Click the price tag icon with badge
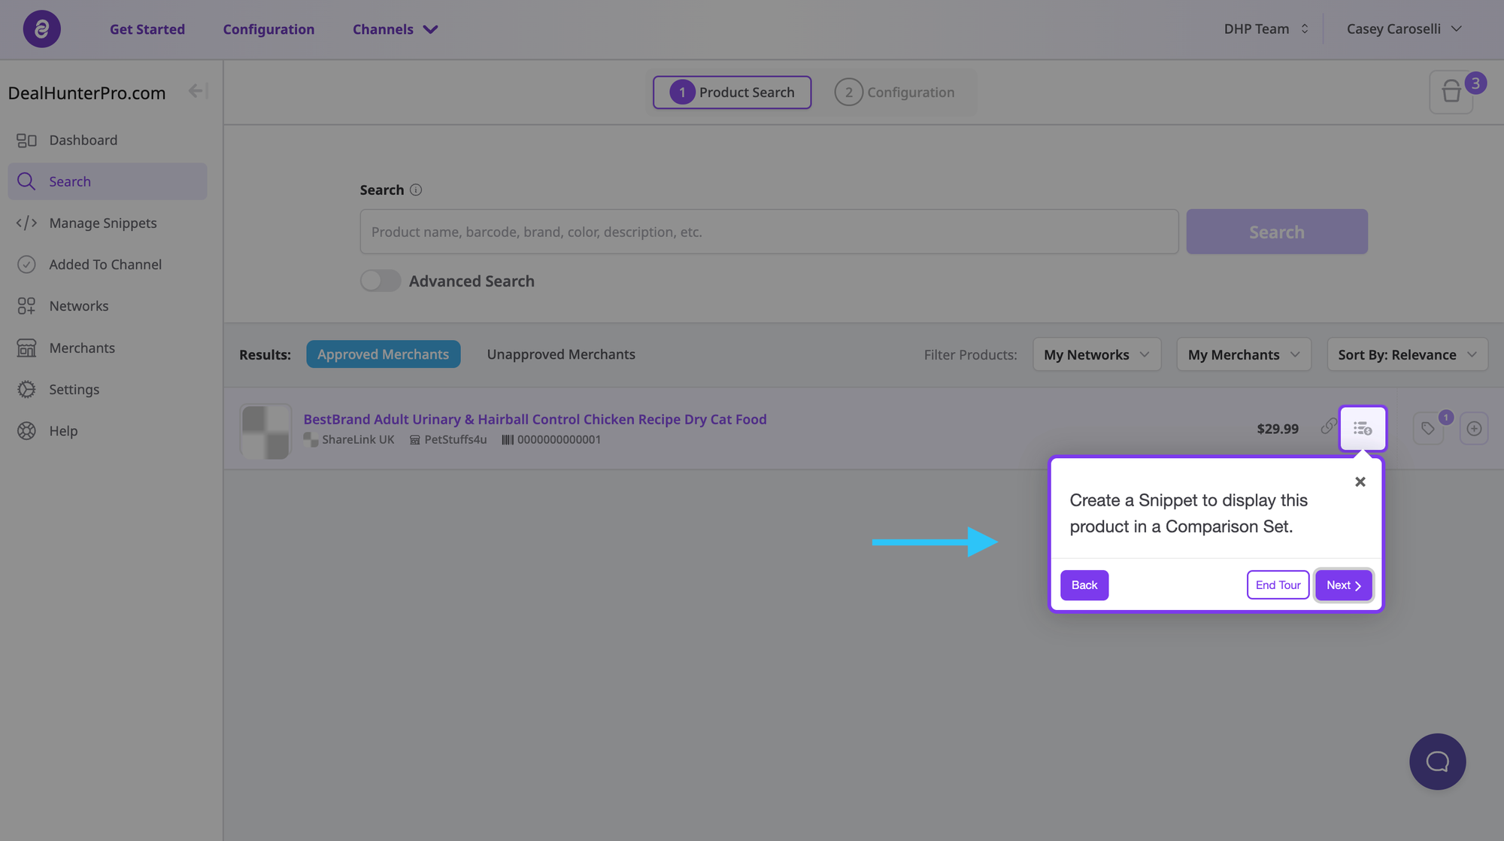Image resolution: width=1504 pixels, height=841 pixels. coord(1428,429)
